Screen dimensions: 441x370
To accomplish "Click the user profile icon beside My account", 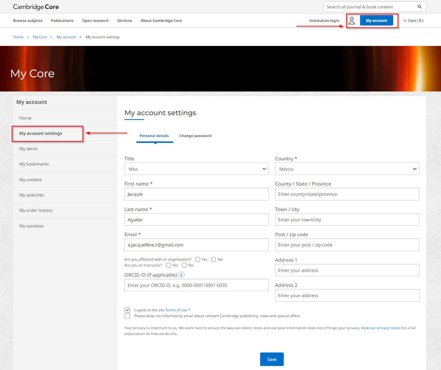I will pyautogui.click(x=352, y=20).
